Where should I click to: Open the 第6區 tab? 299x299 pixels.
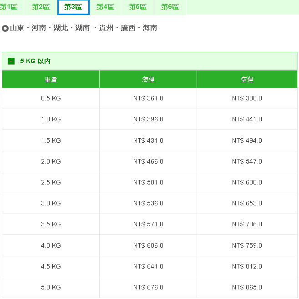point(170,7)
